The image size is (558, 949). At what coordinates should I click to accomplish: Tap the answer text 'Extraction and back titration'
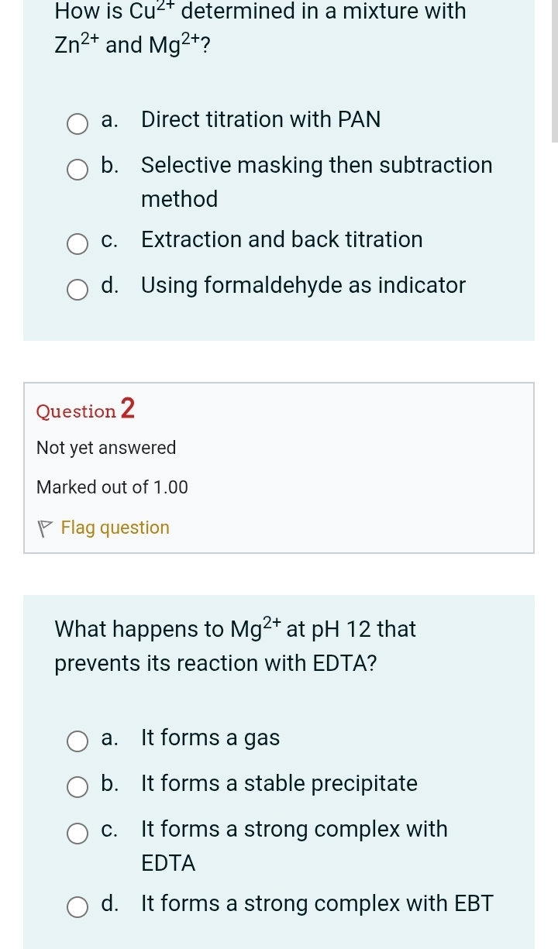[282, 240]
